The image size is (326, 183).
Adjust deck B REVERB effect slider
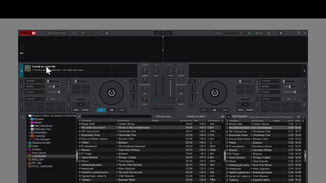tap(290, 87)
